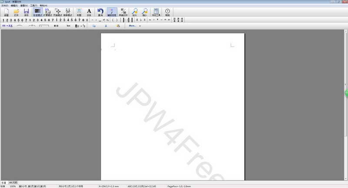Viewport: 348px width, 188px height.
Task: Click the 新建 (New) document icon
Action: point(6,12)
